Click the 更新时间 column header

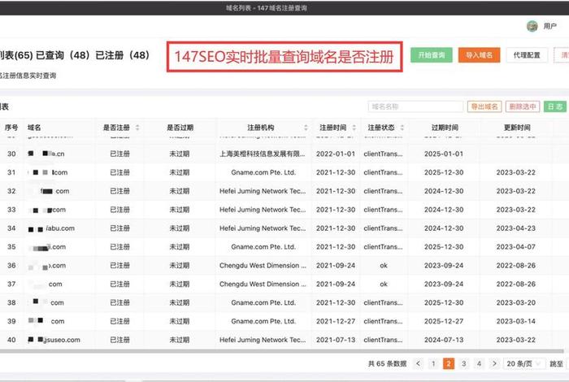click(517, 128)
